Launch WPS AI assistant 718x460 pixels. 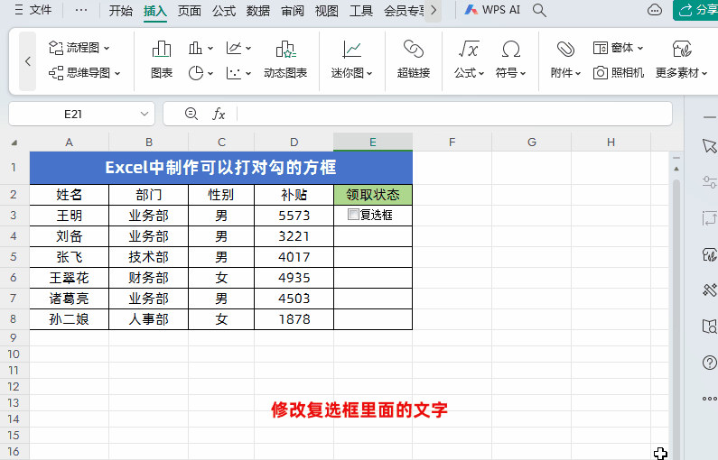coord(492,10)
